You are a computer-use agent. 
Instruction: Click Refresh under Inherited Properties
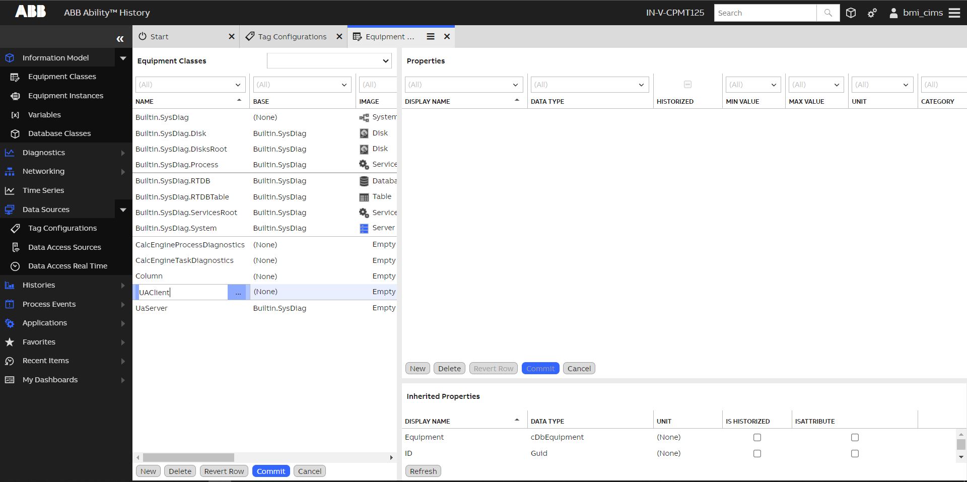click(x=423, y=471)
